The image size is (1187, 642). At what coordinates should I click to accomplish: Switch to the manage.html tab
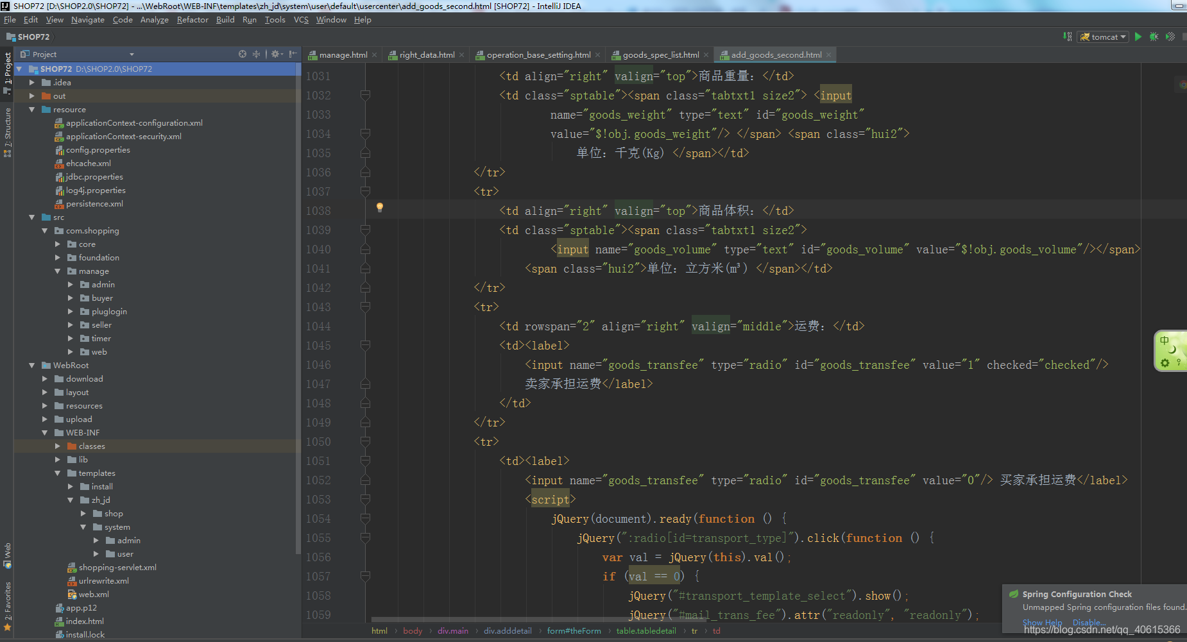pos(343,55)
